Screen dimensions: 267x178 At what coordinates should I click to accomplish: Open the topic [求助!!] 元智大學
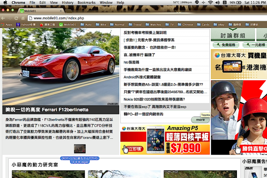coord(149,40)
